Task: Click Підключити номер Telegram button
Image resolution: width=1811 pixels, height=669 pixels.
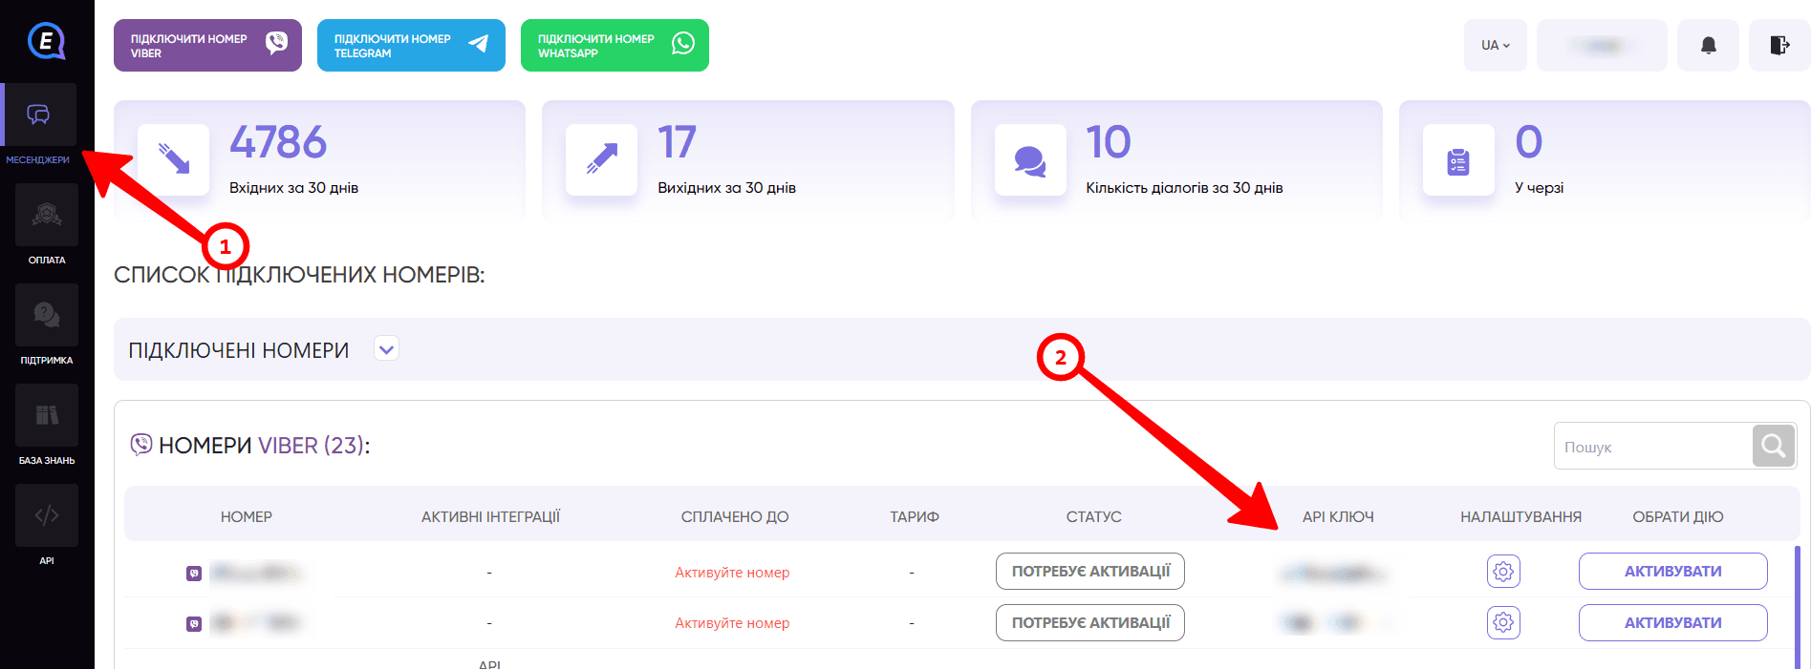Action: [x=411, y=45]
